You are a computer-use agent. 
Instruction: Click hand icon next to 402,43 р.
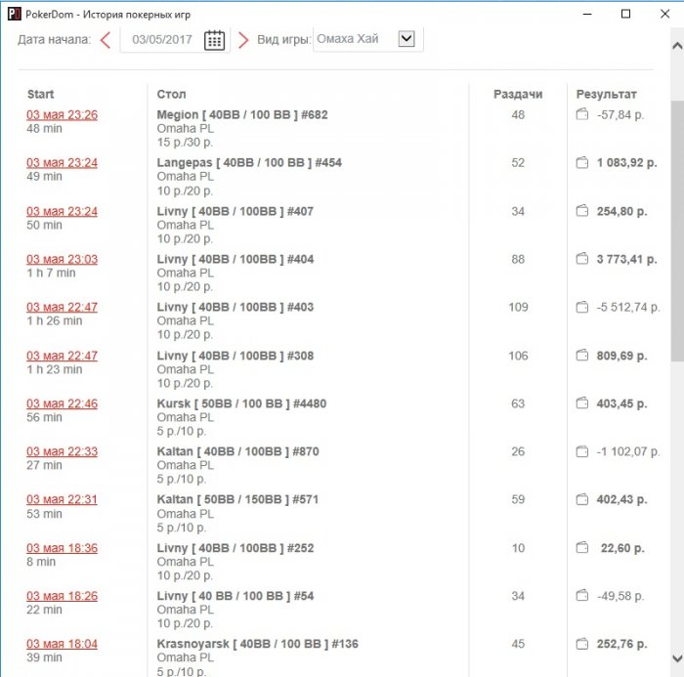[x=582, y=499]
